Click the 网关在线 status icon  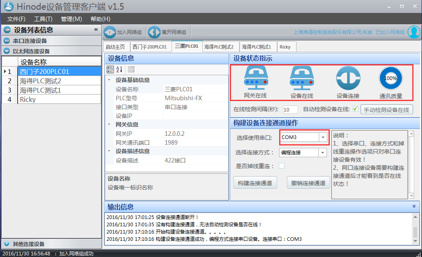click(x=255, y=78)
